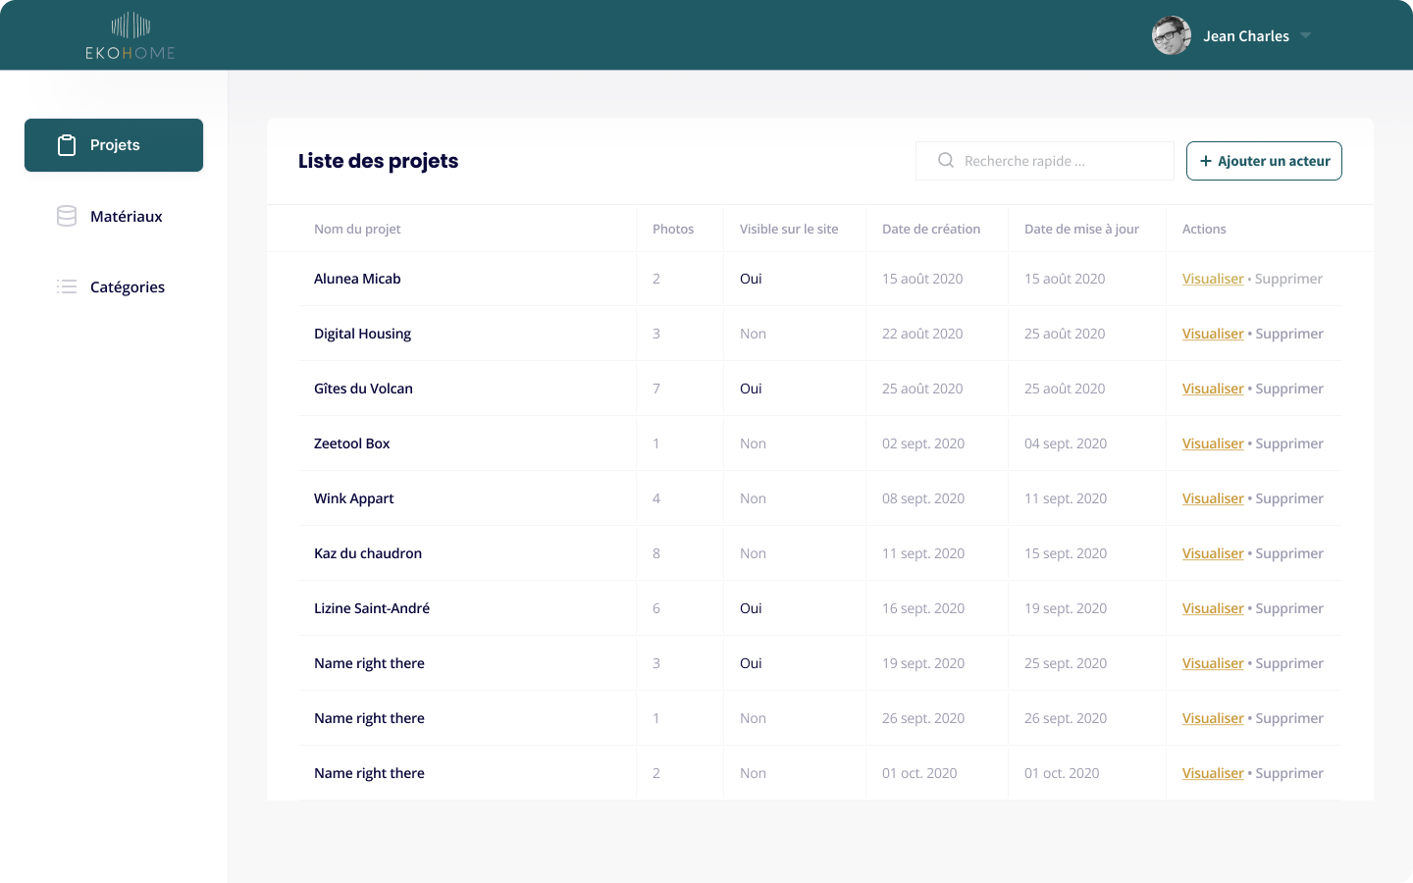Click the Matériaux database icon
Screen dimensions: 1413x883
click(67, 217)
